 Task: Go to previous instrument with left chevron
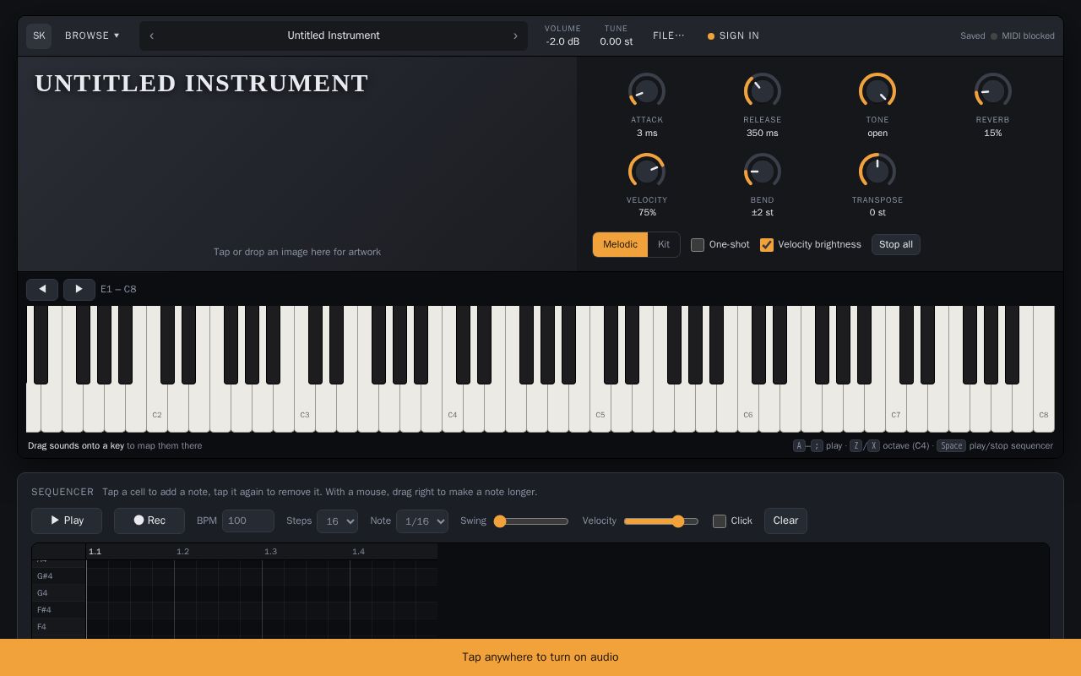(151, 35)
